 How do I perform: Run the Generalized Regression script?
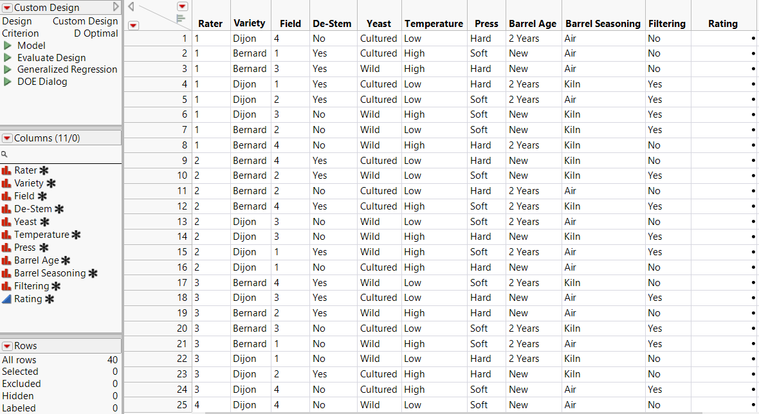click(8, 69)
